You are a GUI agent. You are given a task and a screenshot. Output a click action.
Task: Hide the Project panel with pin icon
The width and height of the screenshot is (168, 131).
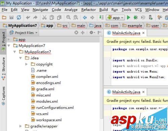(x=99, y=33)
